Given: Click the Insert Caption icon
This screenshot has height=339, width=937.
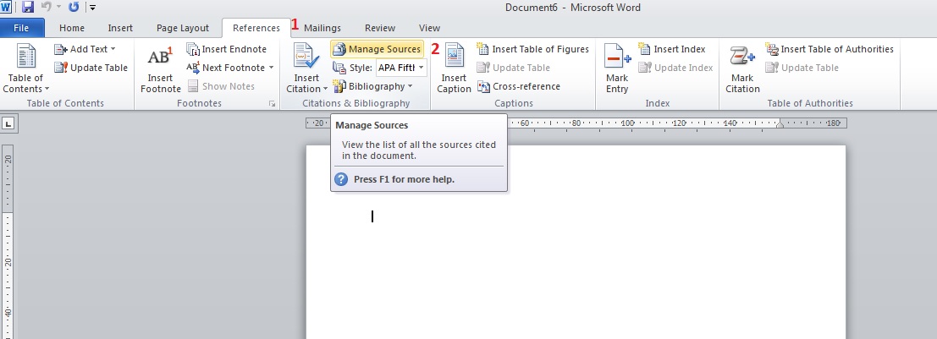Looking at the screenshot, I should click(x=454, y=57).
